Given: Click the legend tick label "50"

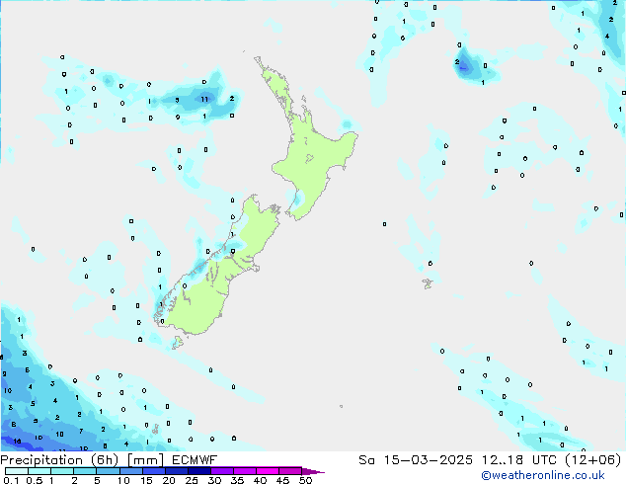Looking at the screenshot, I should (x=305, y=480).
